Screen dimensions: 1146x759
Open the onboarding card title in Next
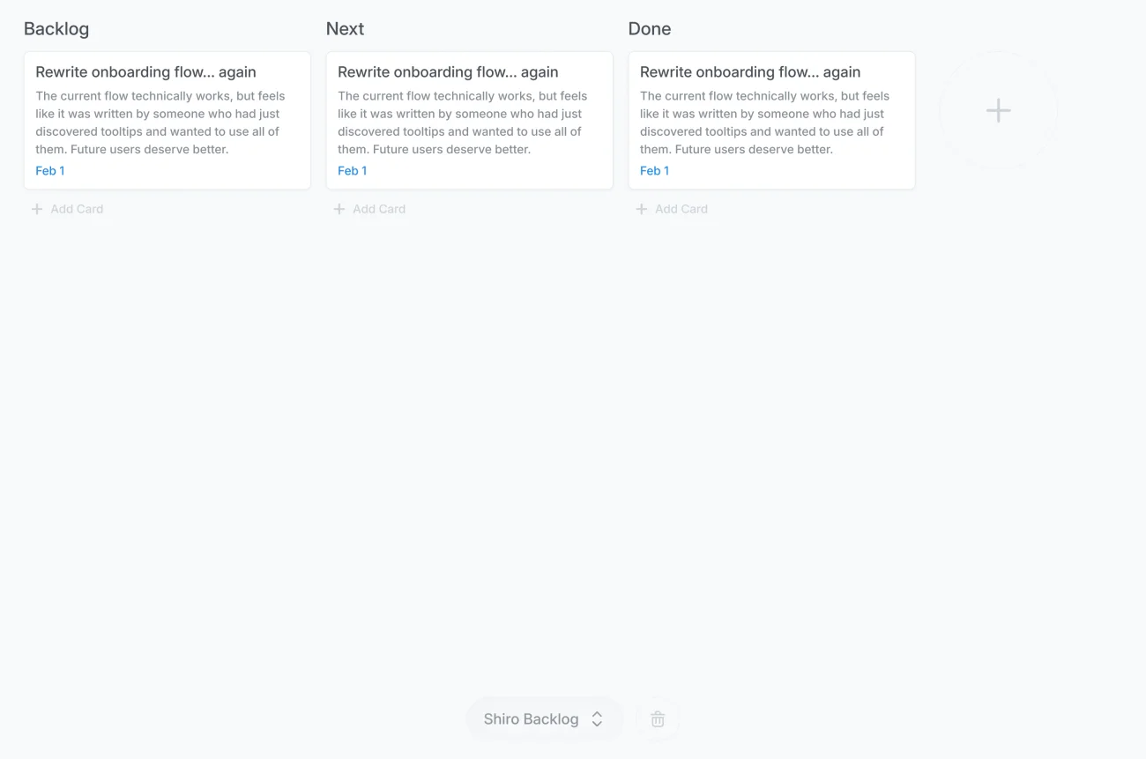[448, 72]
